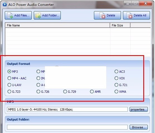Choose WMA output format
Image resolution: width=155 pixels, height=133 pixels.
[x=120, y=92]
